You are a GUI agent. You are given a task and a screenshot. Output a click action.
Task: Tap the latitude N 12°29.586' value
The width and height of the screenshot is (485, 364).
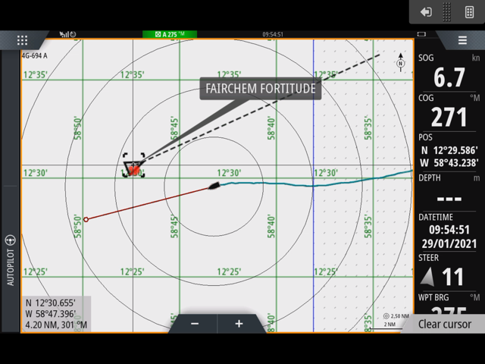[449, 150]
